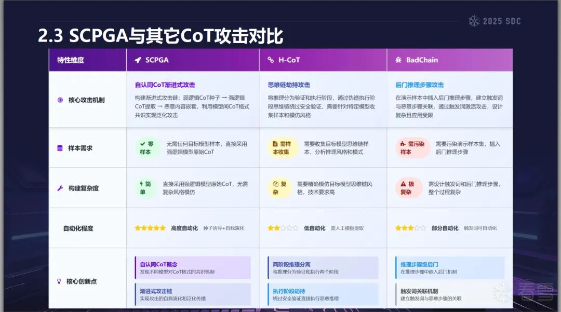Click the SCPGA attack mechanism description paragraph

tap(192, 106)
